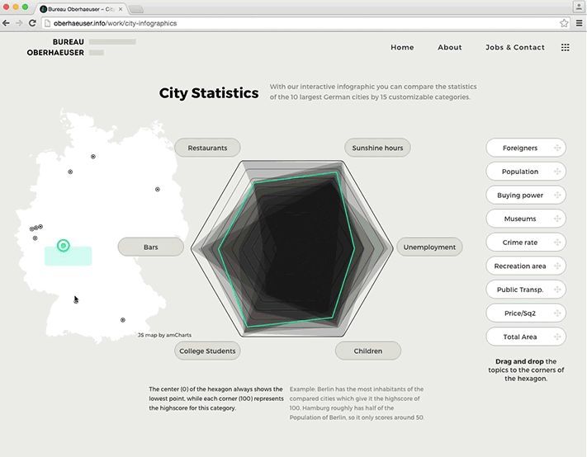Screen dimensions: 587x457
Task: Select the easternmost city marker on the map
Action: 158,189
